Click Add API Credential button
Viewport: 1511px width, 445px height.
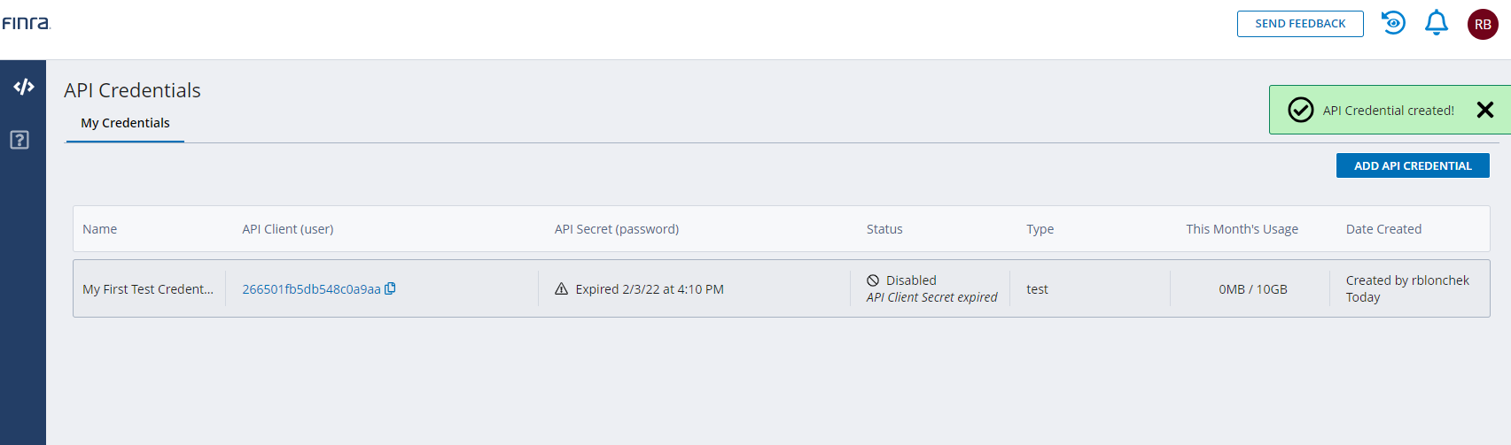pyautogui.click(x=1413, y=165)
